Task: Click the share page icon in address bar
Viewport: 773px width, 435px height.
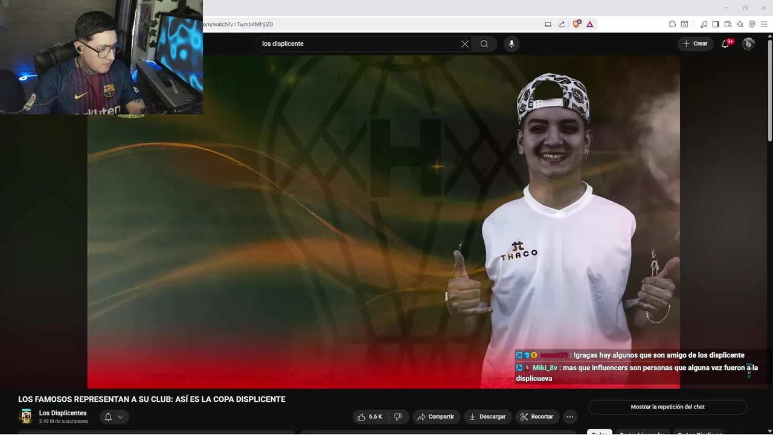Action: point(562,24)
